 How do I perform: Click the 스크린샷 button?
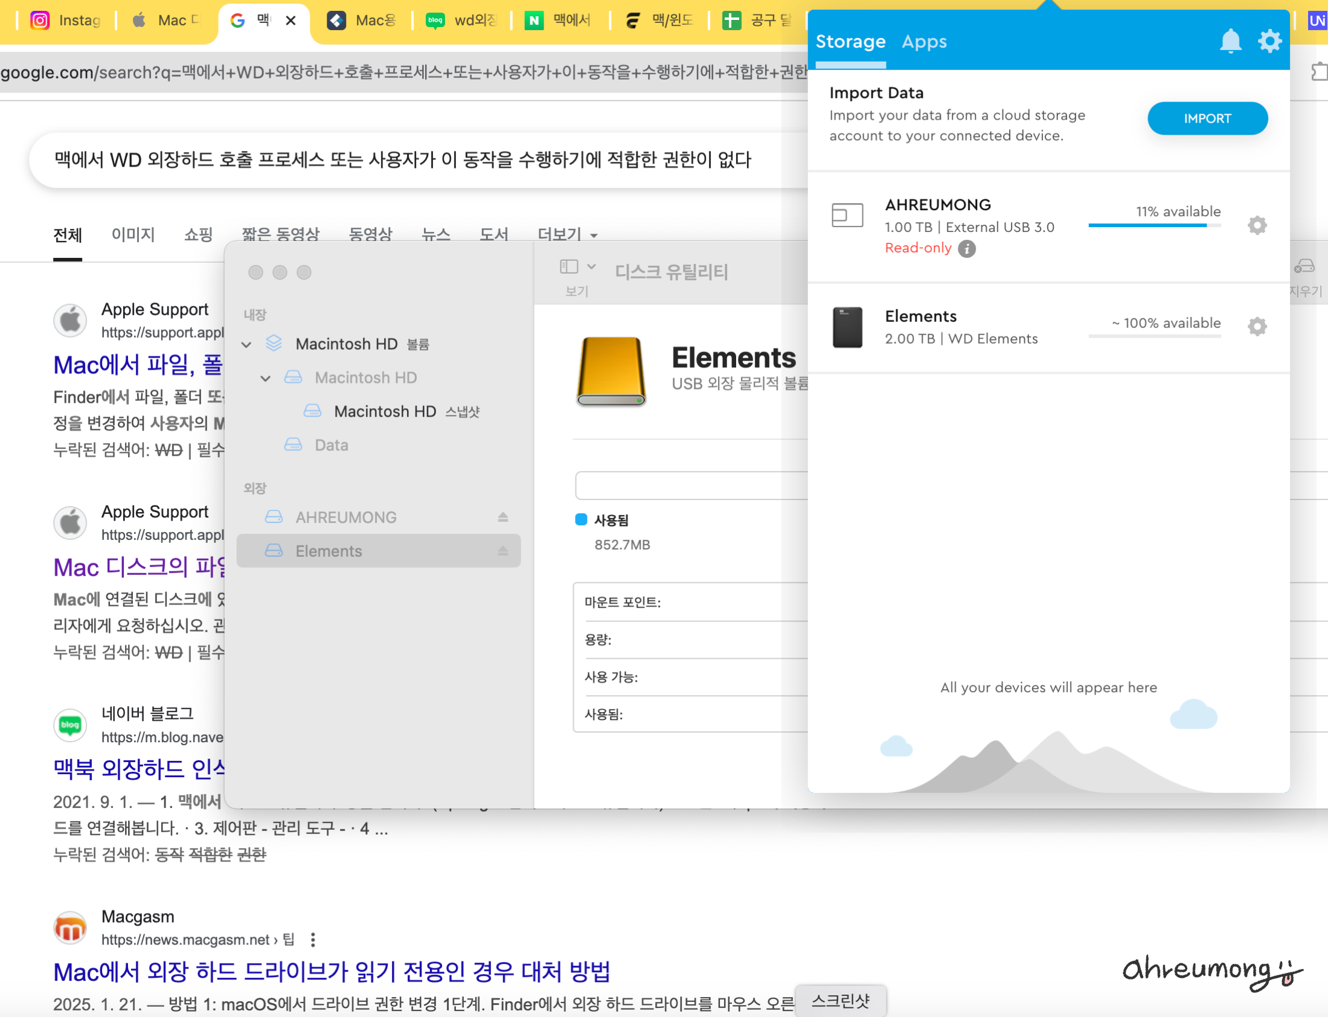tap(840, 1001)
